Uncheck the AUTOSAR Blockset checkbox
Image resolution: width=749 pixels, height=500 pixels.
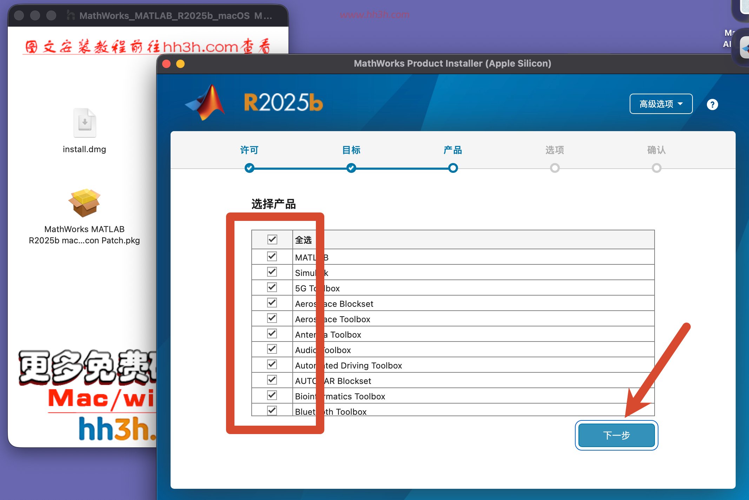272,380
